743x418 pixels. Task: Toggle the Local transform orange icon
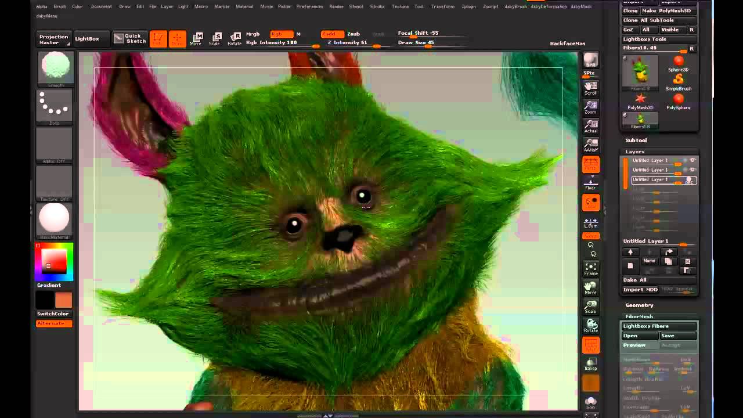(x=590, y=203)
